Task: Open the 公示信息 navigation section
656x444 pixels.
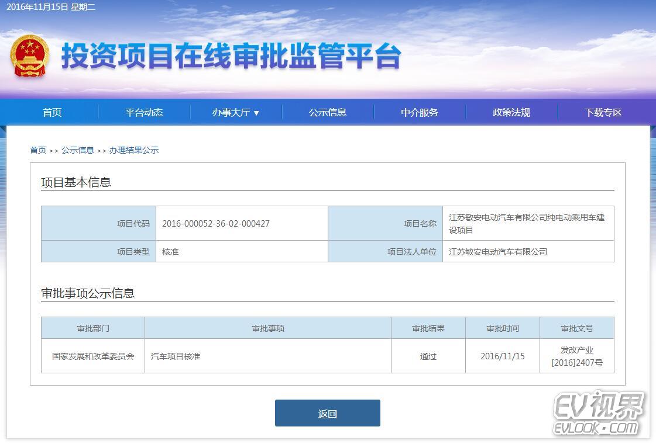Action: (328, 112)
